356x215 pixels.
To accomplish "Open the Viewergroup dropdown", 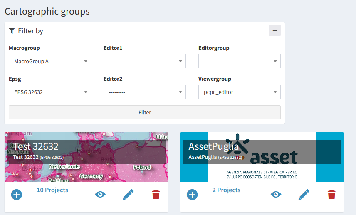I will pyautogui.click(x=240, y=92).
